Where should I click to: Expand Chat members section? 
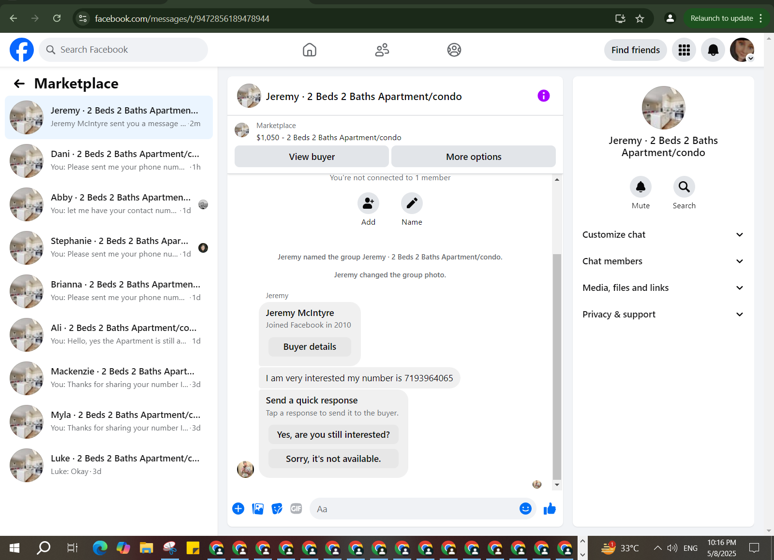[663, 261]
